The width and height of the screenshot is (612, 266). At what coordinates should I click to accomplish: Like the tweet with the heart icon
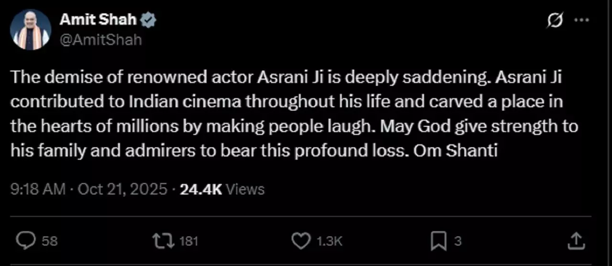(301, 241)
